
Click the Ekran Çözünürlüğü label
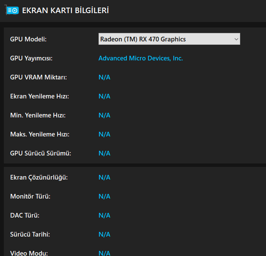click(x=39, y=177)
